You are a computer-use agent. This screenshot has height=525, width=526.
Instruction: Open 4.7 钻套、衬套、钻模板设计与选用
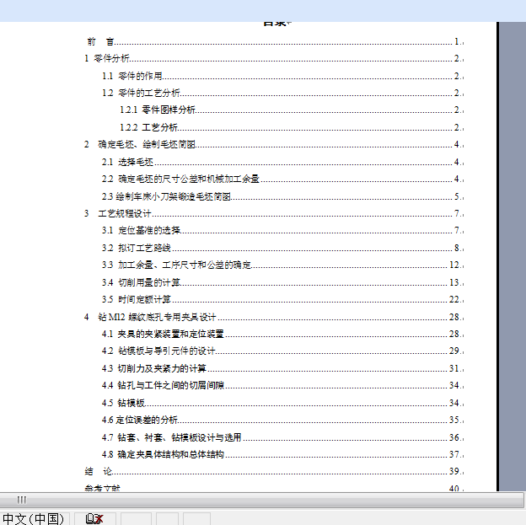tap(282, 437)
